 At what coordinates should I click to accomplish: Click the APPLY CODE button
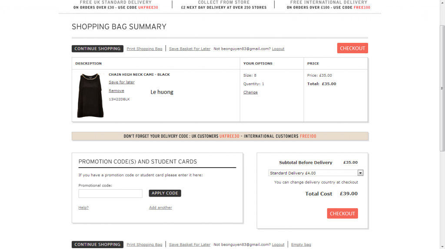point(165,193)
